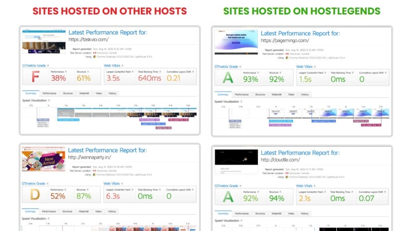Click Cumulative Layout Shift help icon for pagemingo.com
Screen dimensions: 410x231
(386, 73)
